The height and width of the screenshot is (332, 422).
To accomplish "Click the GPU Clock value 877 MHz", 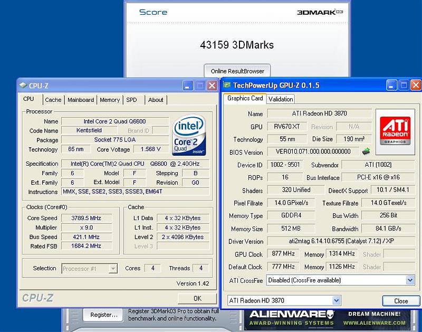I will tap(283, 254).
